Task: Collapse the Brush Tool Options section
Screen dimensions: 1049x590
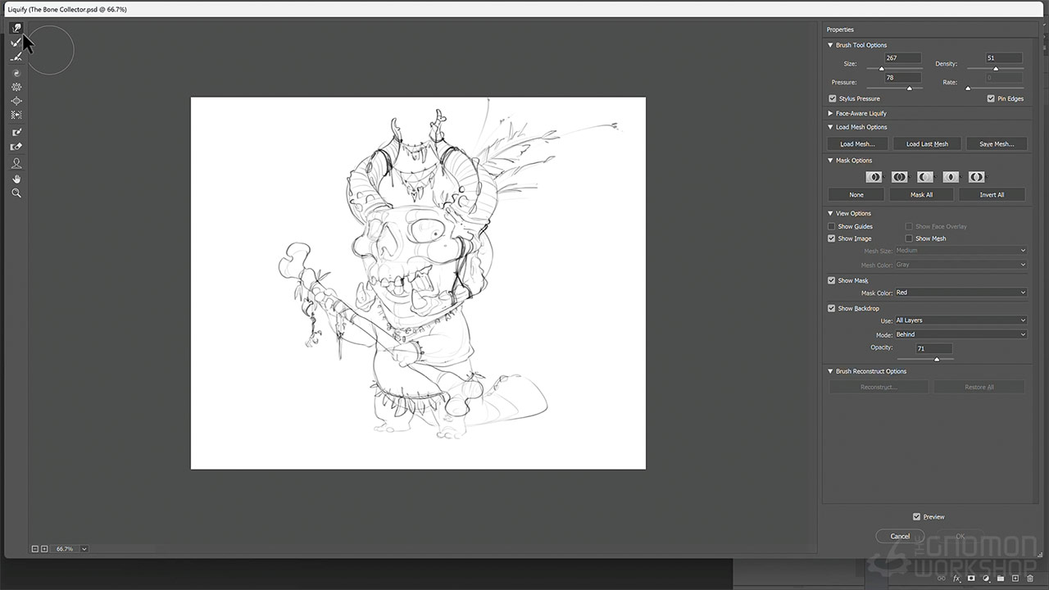Action: pyautogui.click(x=830, y=45)
